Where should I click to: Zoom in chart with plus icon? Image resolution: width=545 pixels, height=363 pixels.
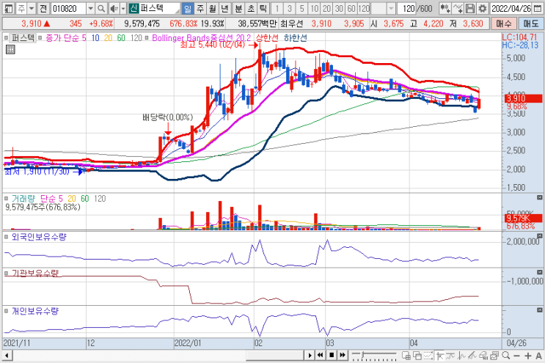(528, 356)
